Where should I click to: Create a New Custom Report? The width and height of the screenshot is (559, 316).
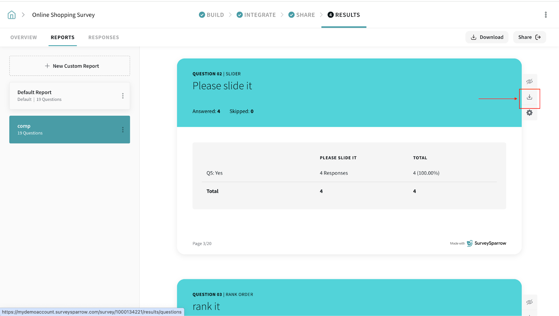tap(70, 66)
